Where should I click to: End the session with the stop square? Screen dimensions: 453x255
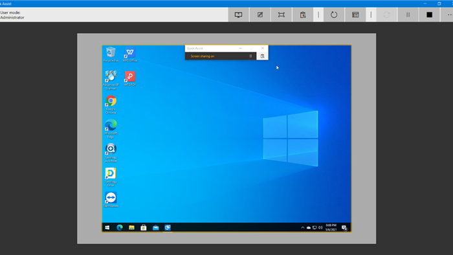pos(430,15)
